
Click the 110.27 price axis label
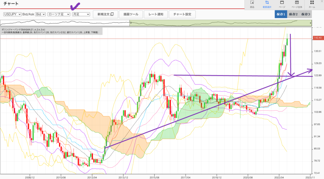[318, 100]
